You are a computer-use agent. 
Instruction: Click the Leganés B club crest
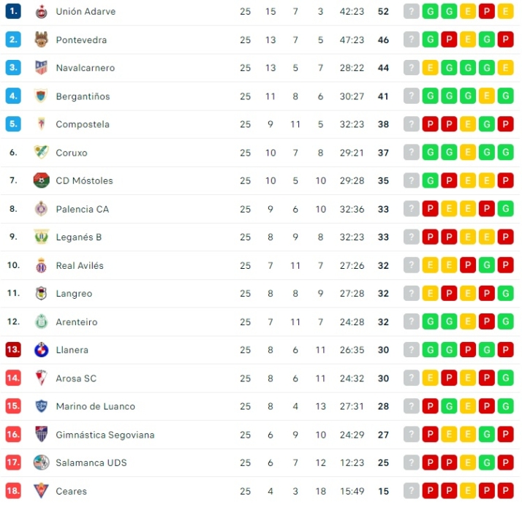(x=41, y=237)
